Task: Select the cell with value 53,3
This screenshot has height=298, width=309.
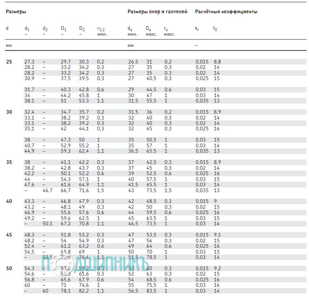Action: point(84,101)
